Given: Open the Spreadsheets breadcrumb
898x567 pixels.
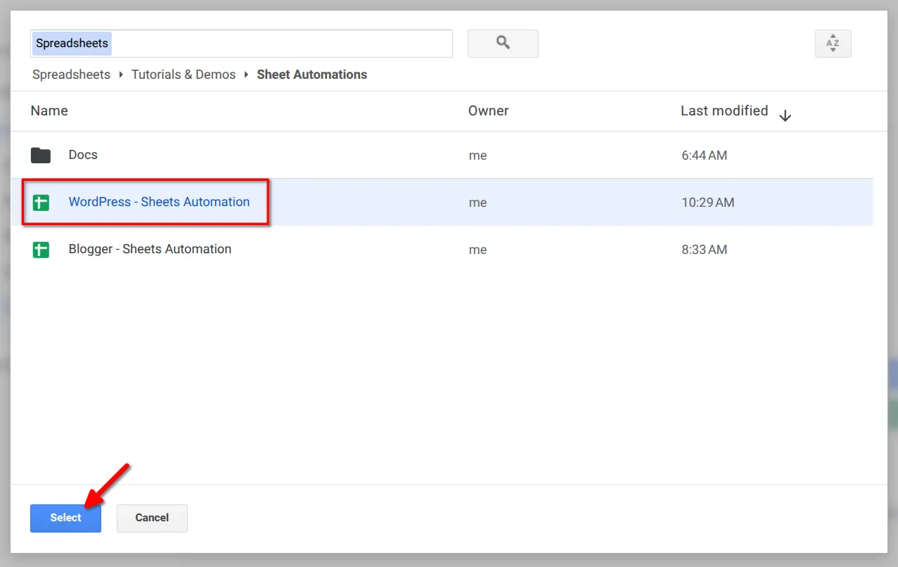Looking at the screenshot, I should (70, 75).
